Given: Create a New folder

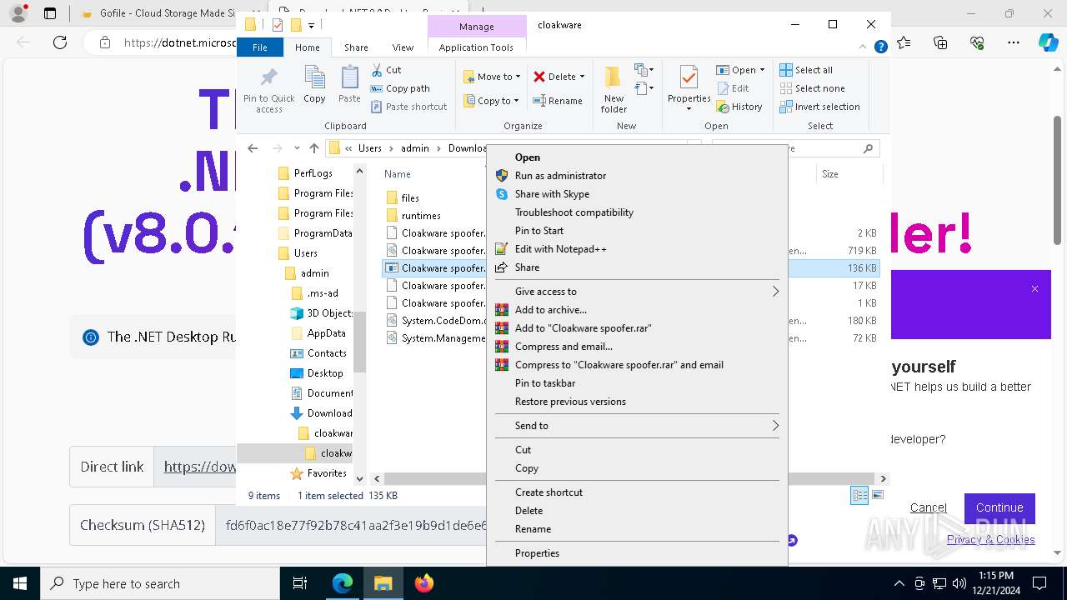Looking at the screenshot, I should [x=614, y=89].
